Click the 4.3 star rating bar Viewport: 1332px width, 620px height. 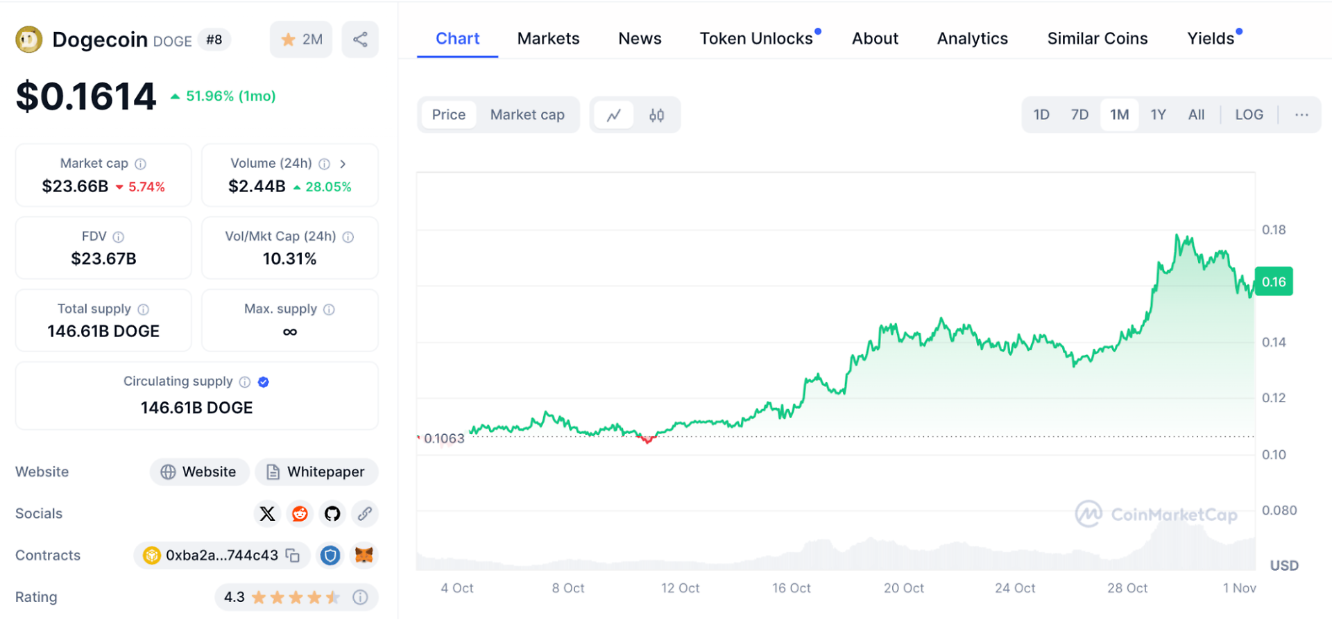click(295, 597)
